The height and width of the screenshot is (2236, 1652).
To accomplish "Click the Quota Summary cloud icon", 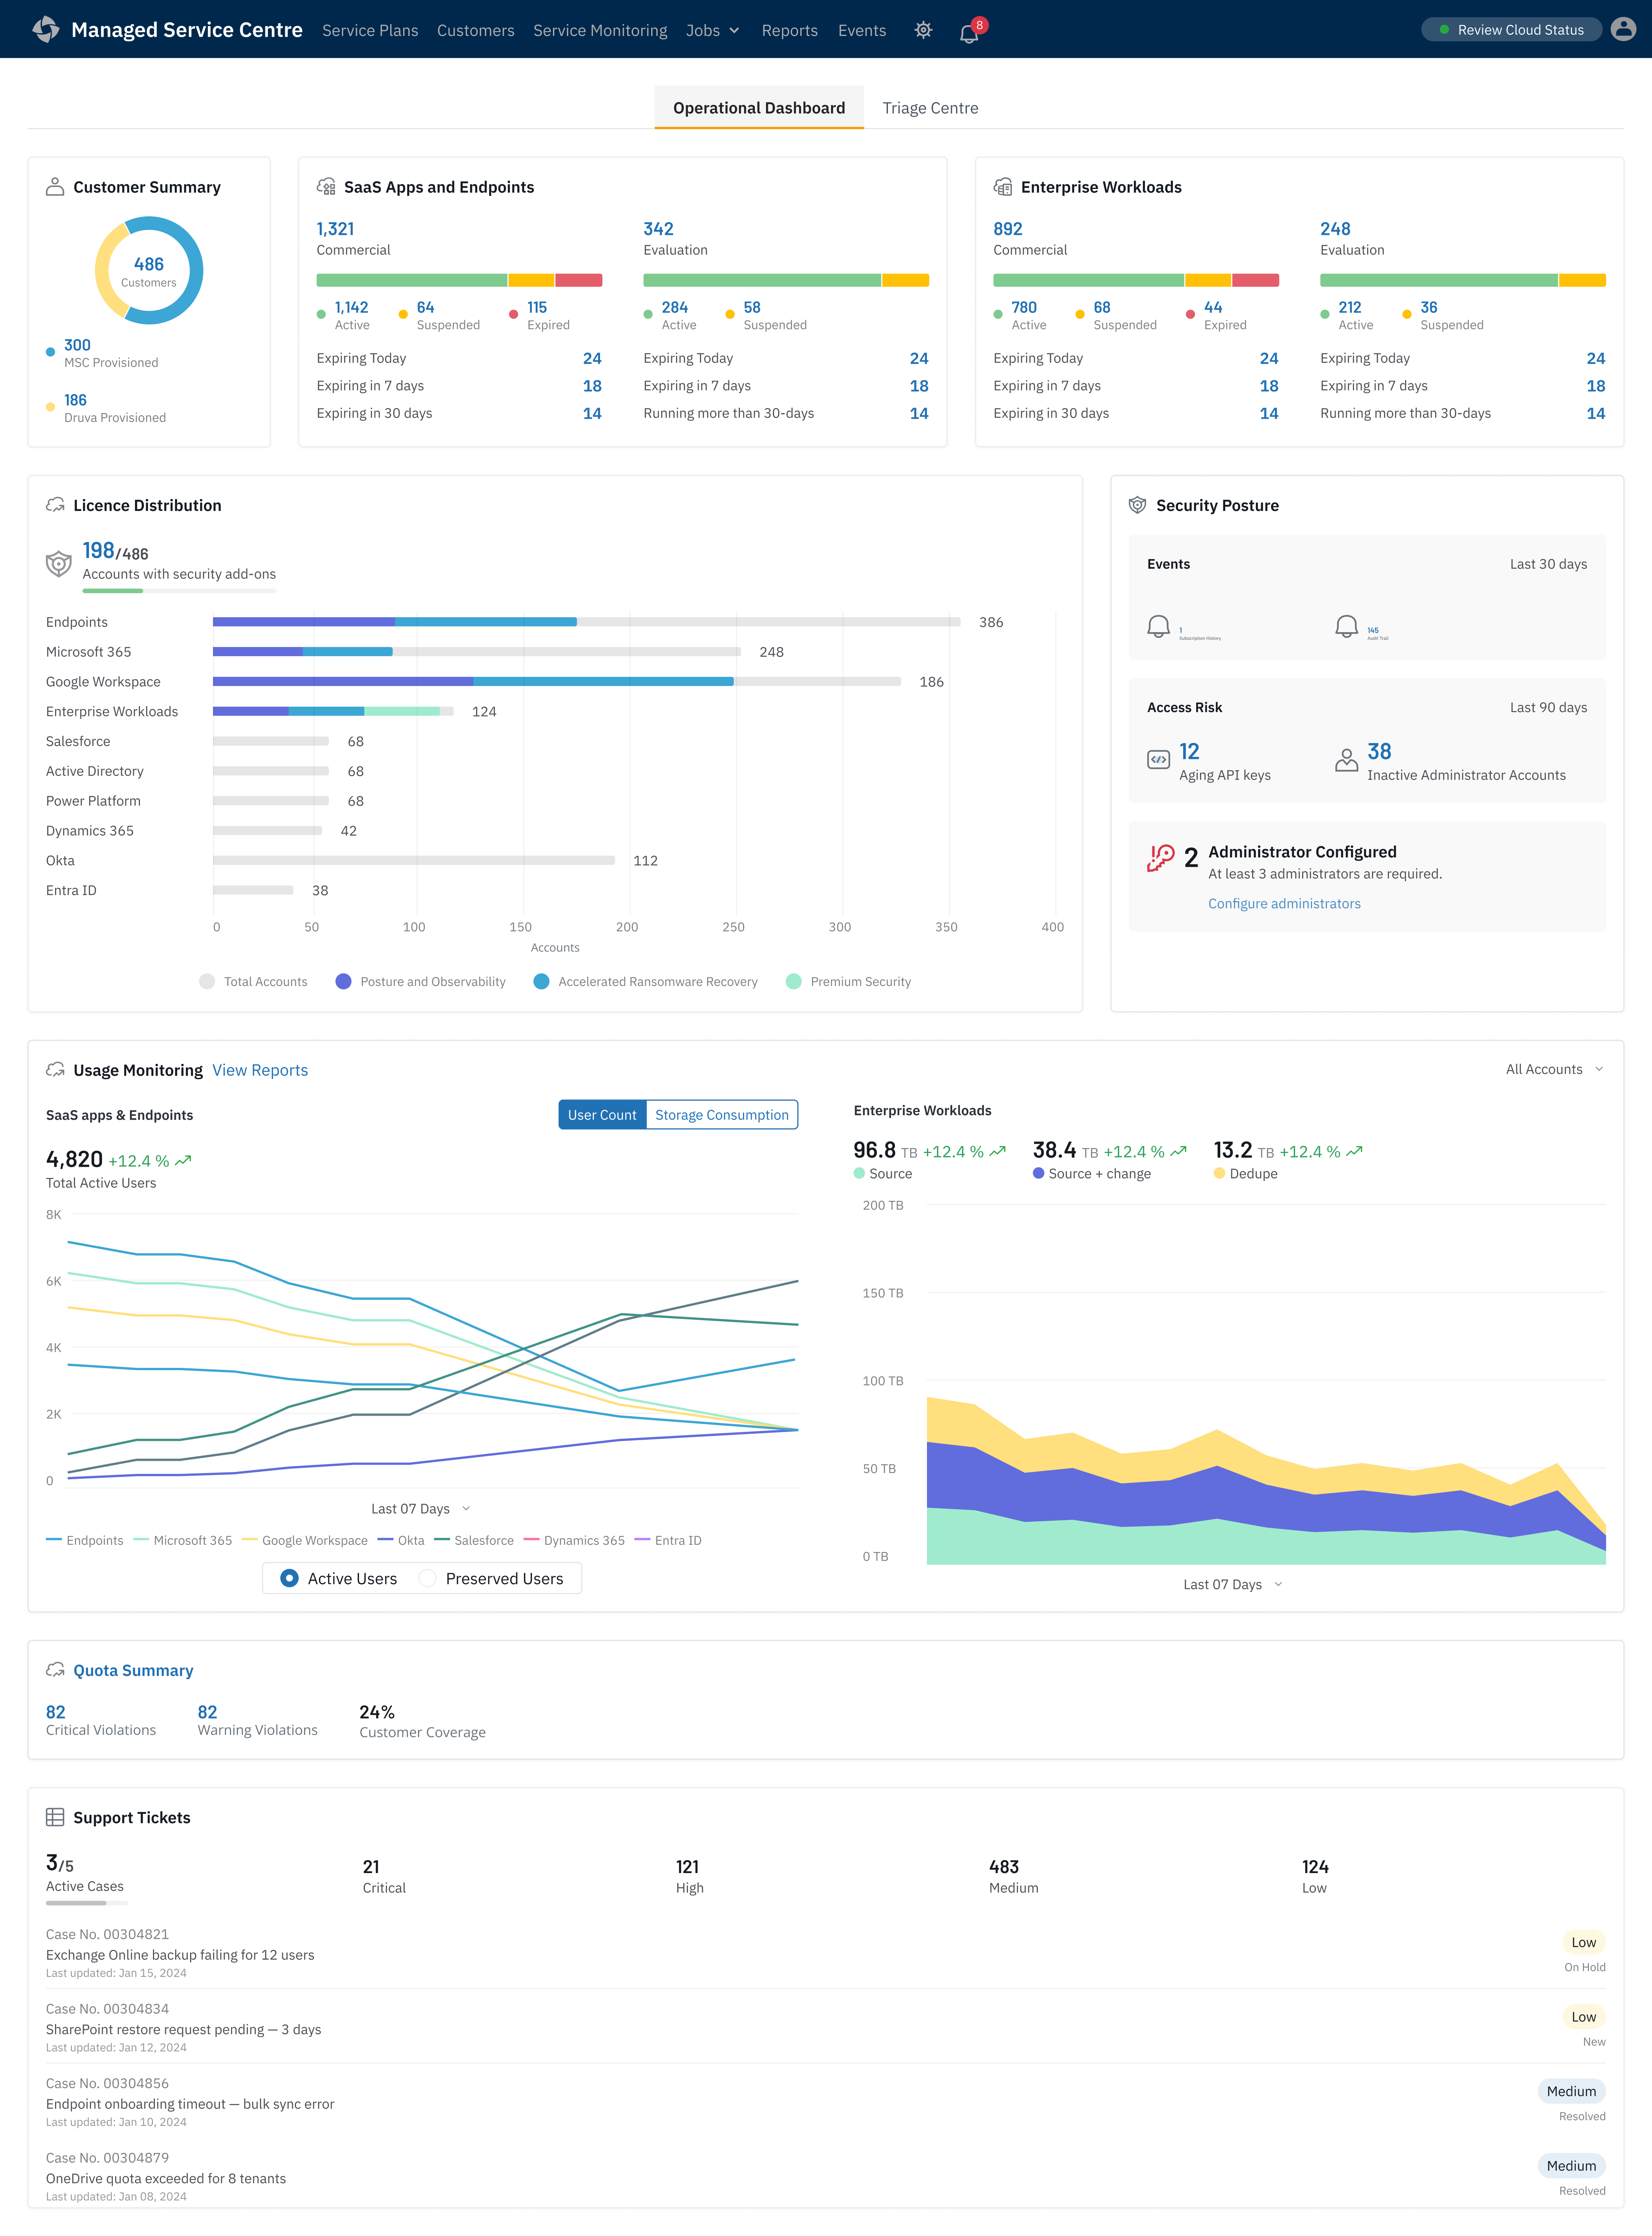I will 55,1670.
